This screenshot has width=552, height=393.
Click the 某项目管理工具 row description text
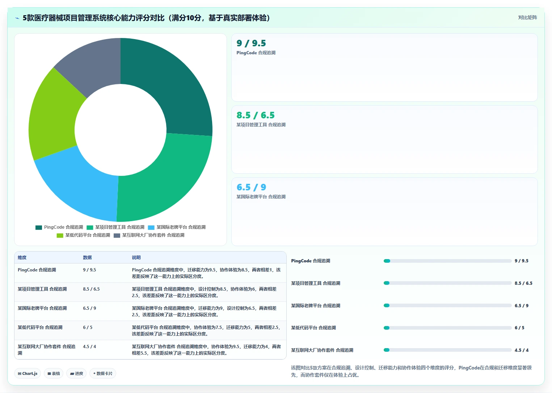[204, 292]
